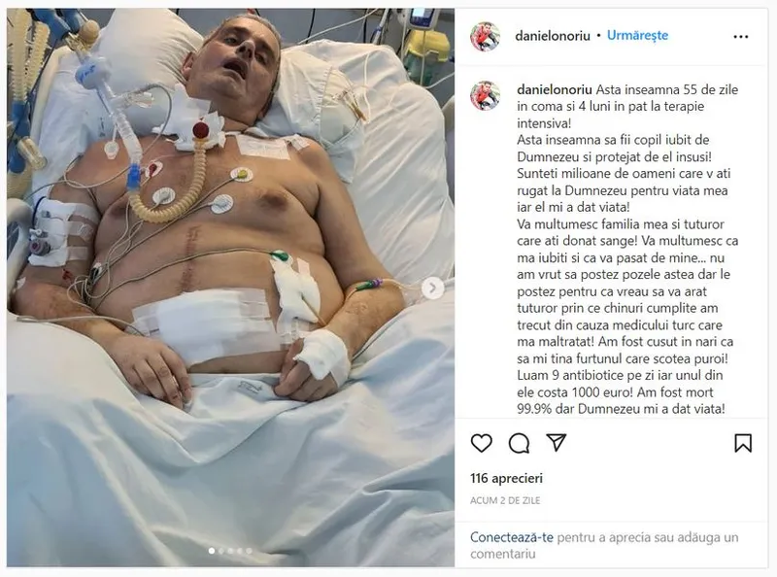This screenshot has width=777, height=577.
Task: Open danielonoriu profile picture in header
Action: (485, 36)
